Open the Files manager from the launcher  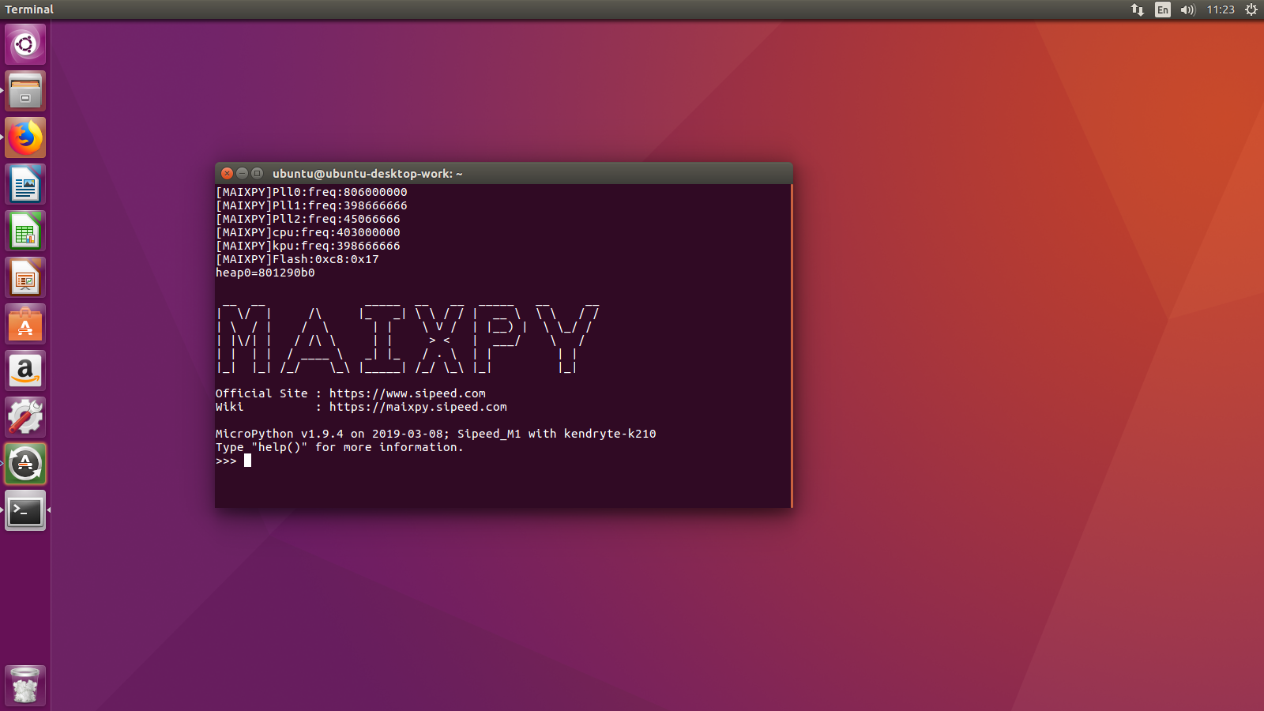click(x=25, y=91)
